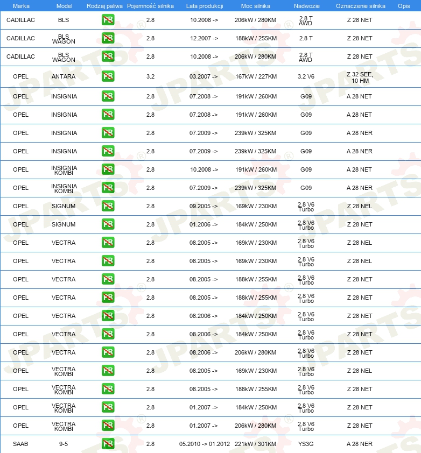Click the Model column header

(x=64, y=6)
